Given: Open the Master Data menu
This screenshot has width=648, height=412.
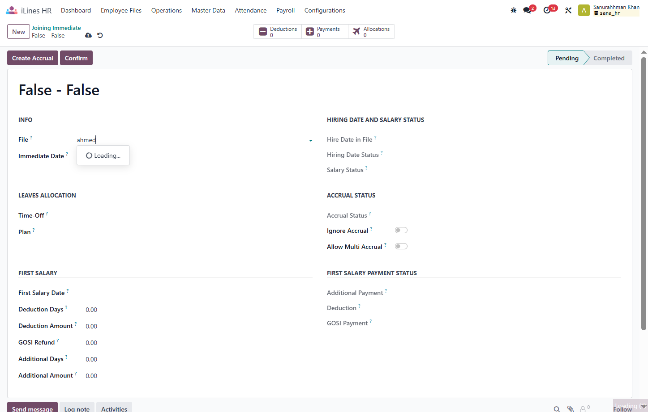Looking at the screenshot, I should (x=208, y=10).
